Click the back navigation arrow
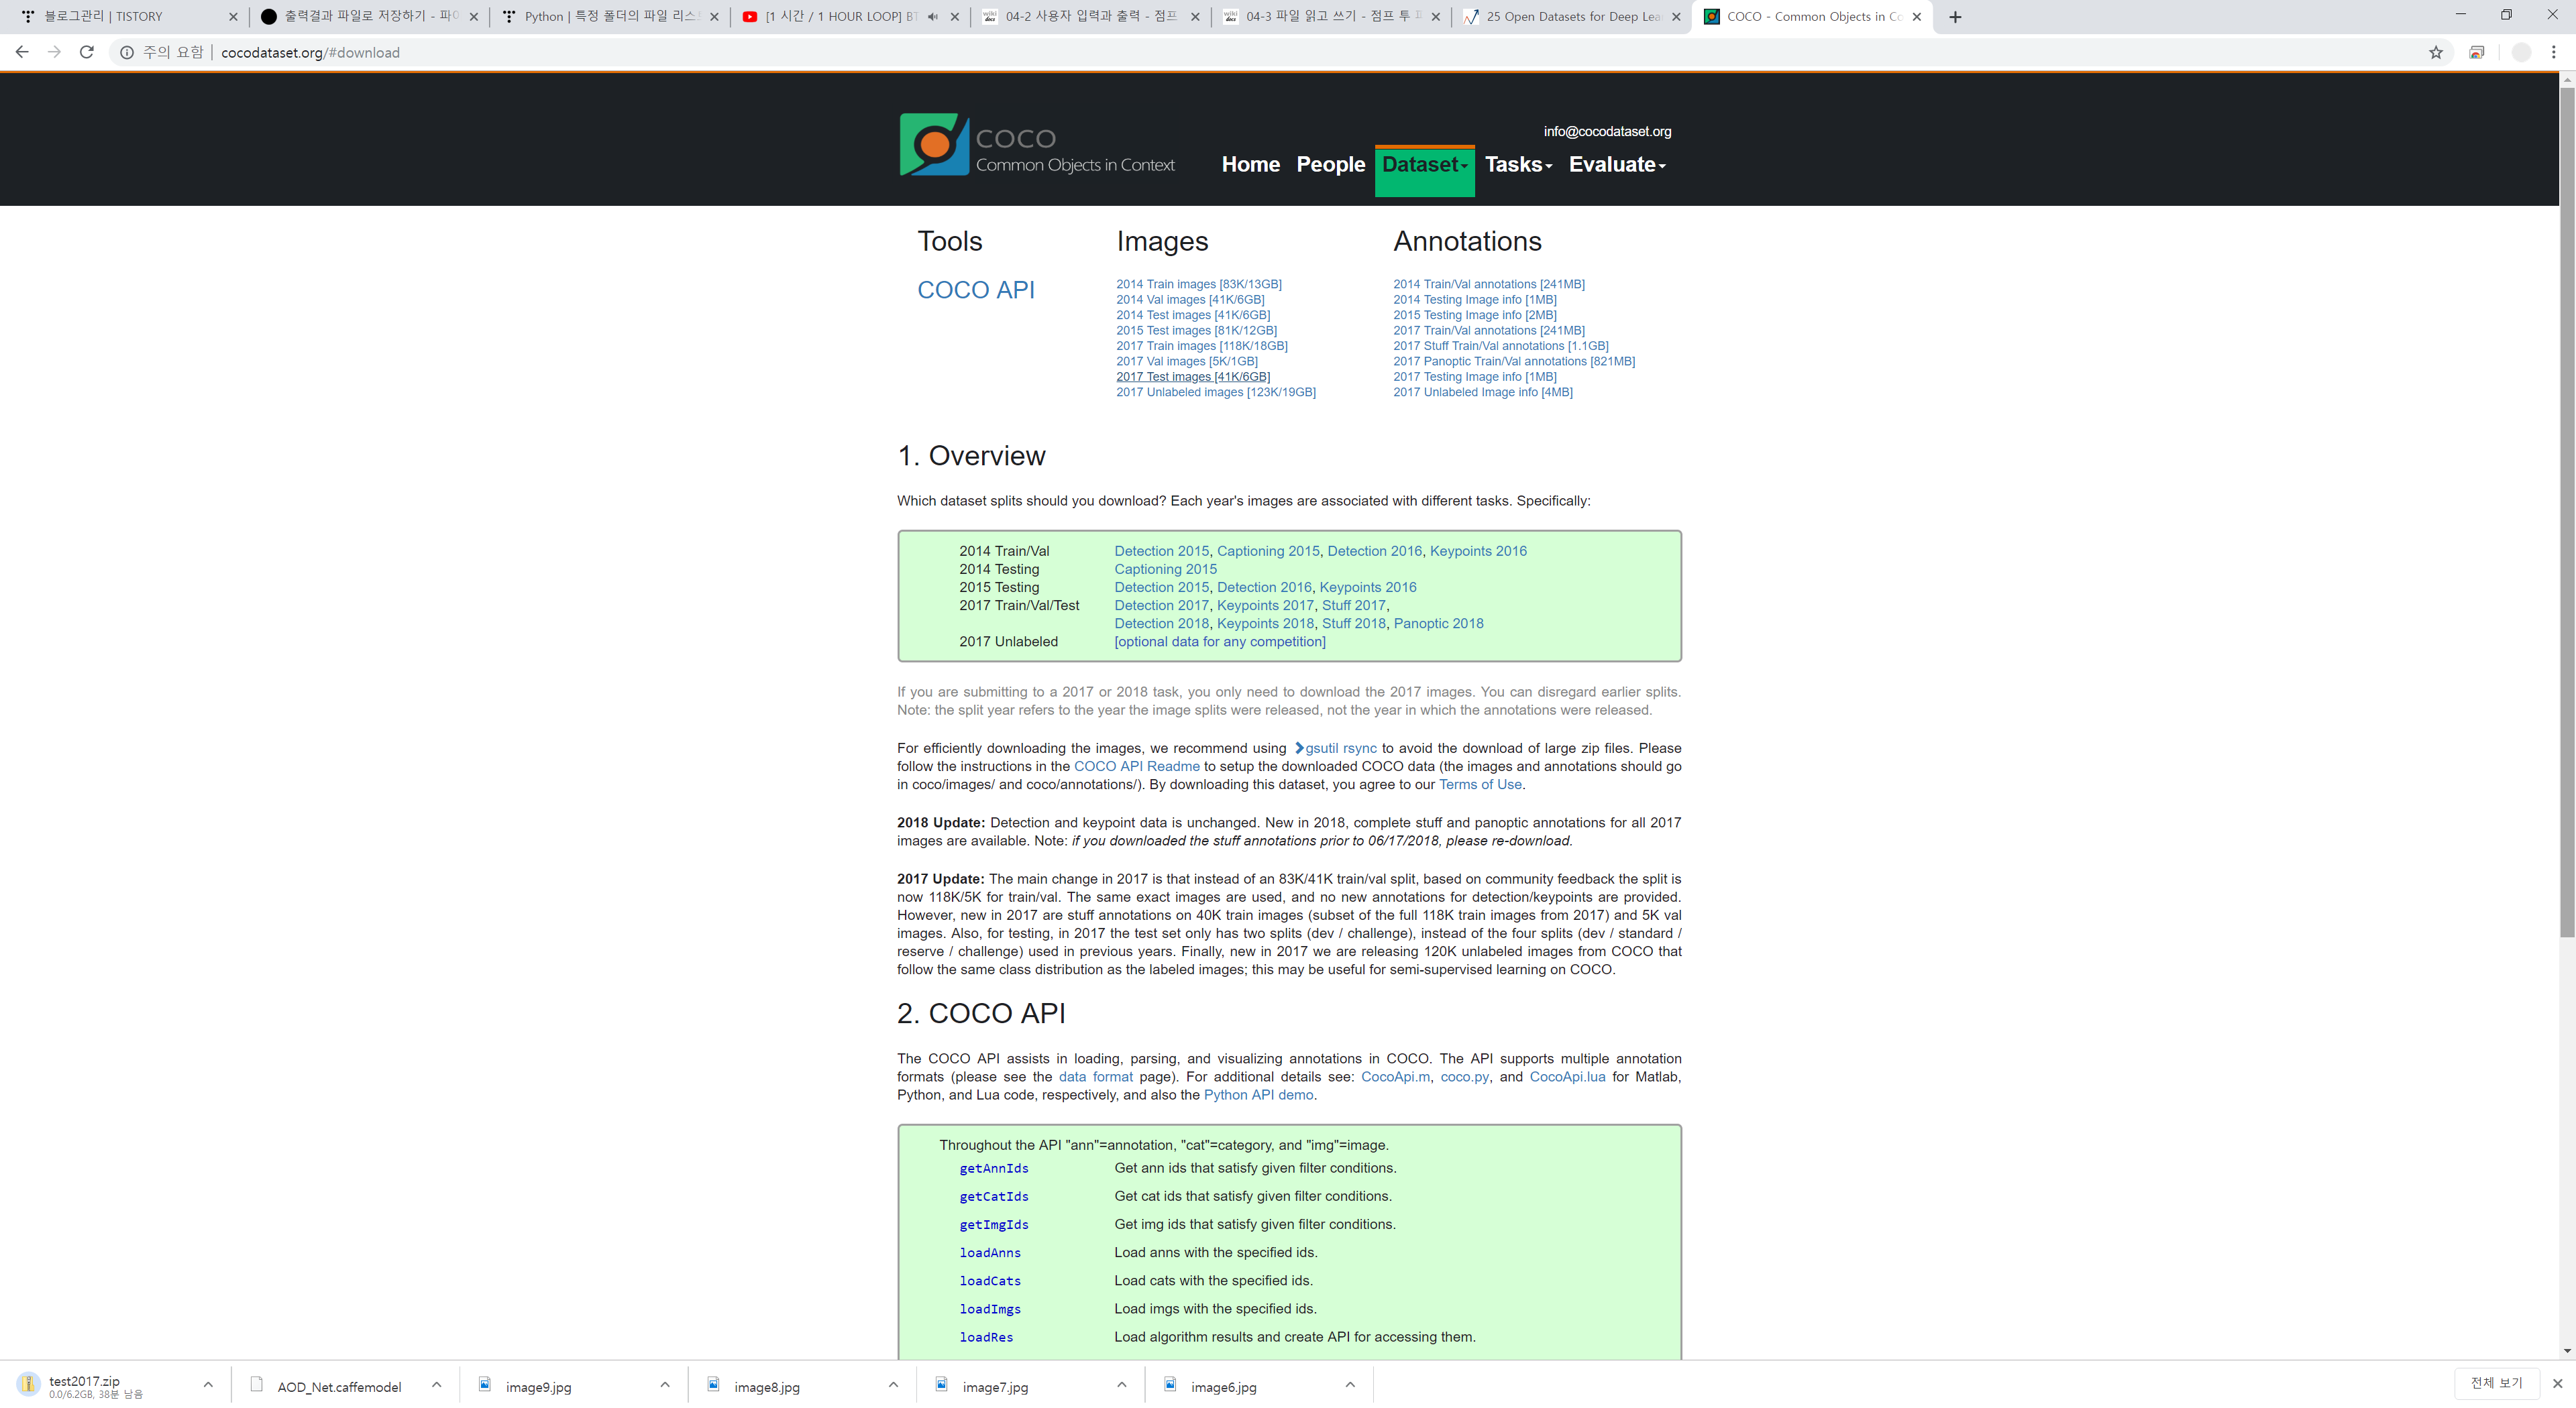 click(22, 52)
